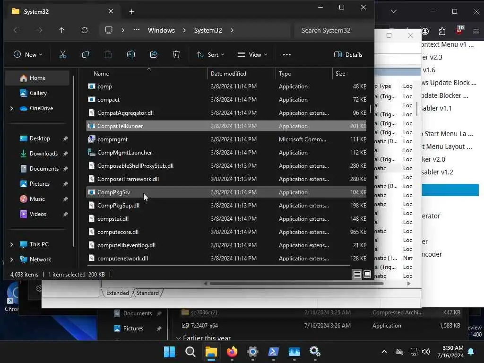Open Downloads in navigation pane
The height and width of the screenshot is (363, 484).
(37, 154)
